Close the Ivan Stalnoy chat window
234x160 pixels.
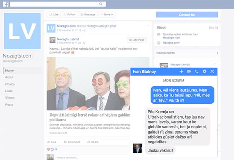pyautogui.click(x=212, y=71)
